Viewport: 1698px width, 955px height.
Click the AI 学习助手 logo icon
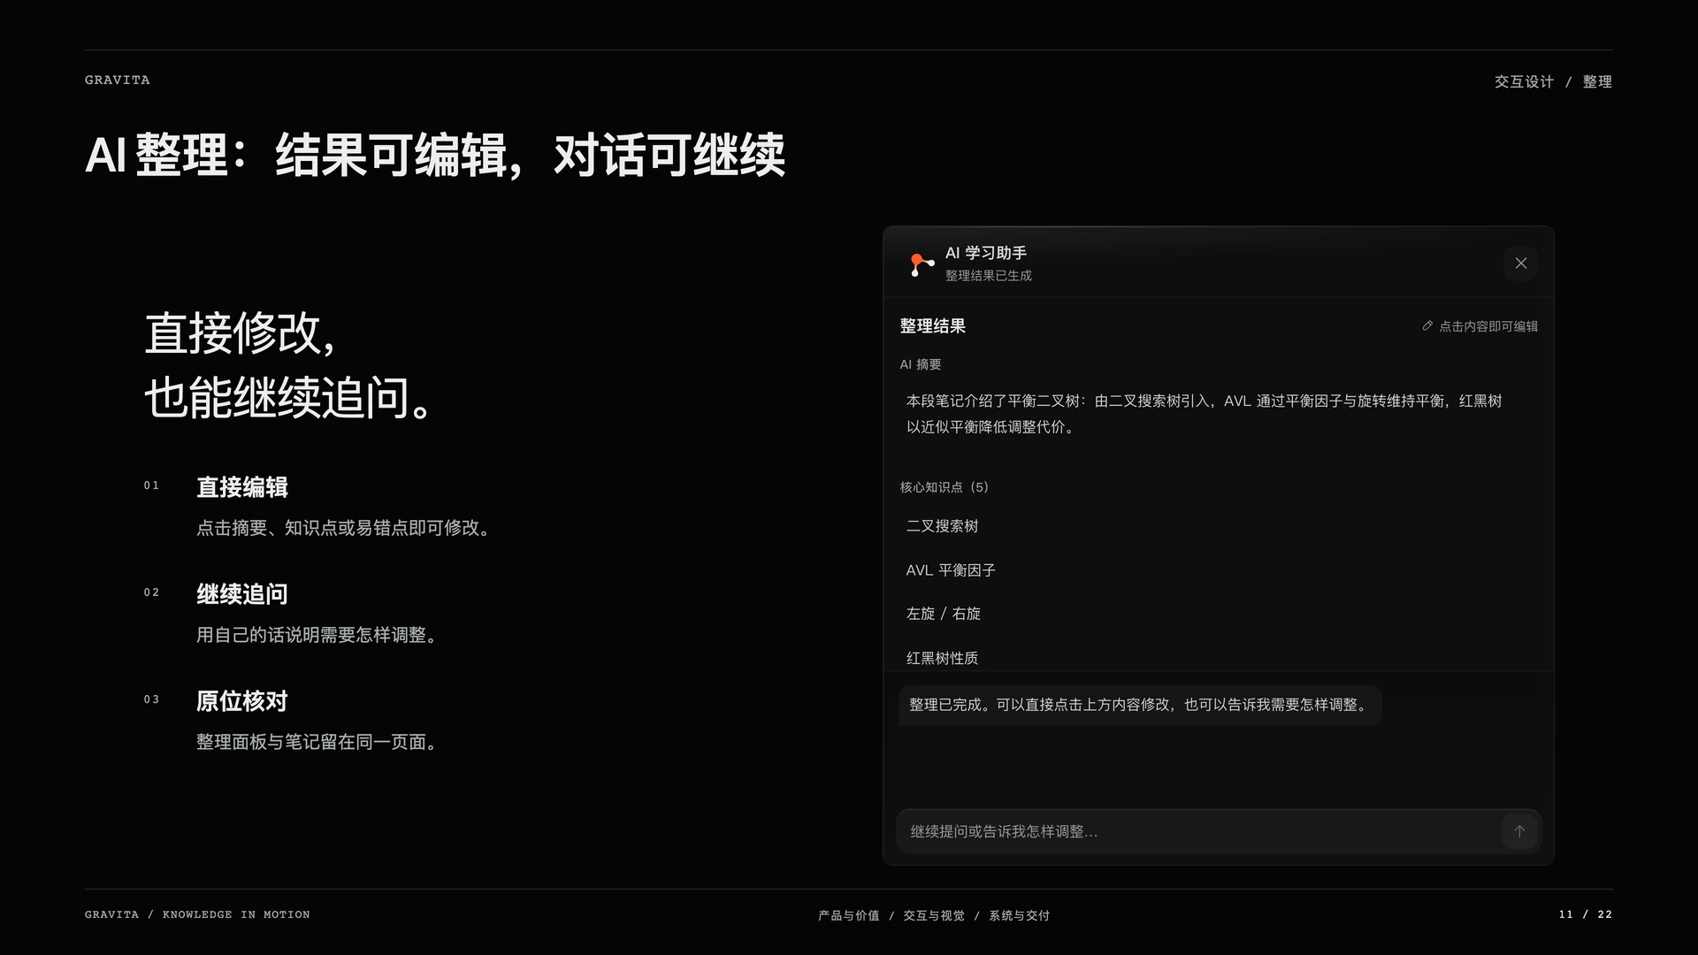coord(921,264)
